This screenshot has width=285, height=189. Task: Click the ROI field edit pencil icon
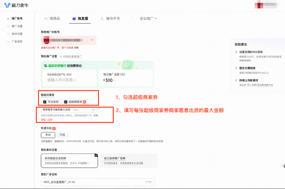75,80
